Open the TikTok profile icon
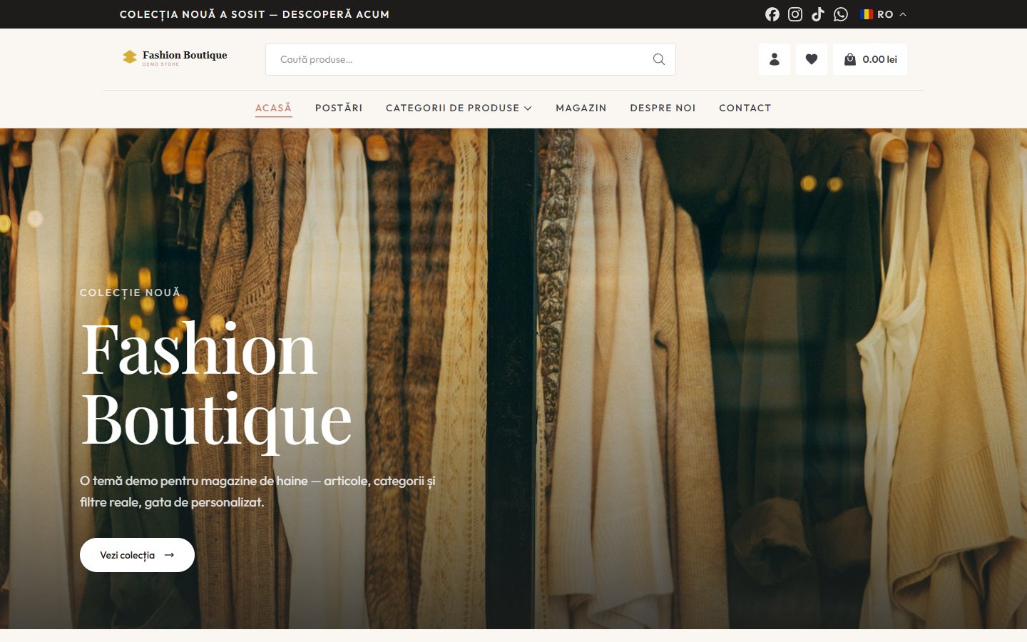The image size is (1027, 642). [818, 14]
